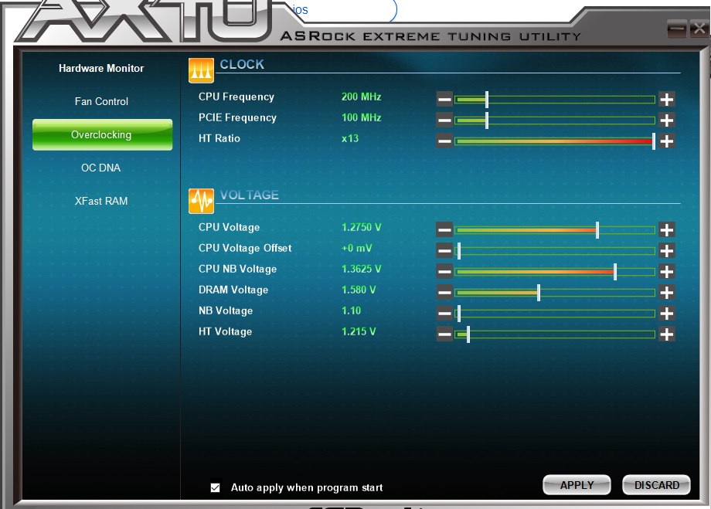Click the 1.10 NB Voltage value
The image size is (711, 509).
[x=352, y=311]
